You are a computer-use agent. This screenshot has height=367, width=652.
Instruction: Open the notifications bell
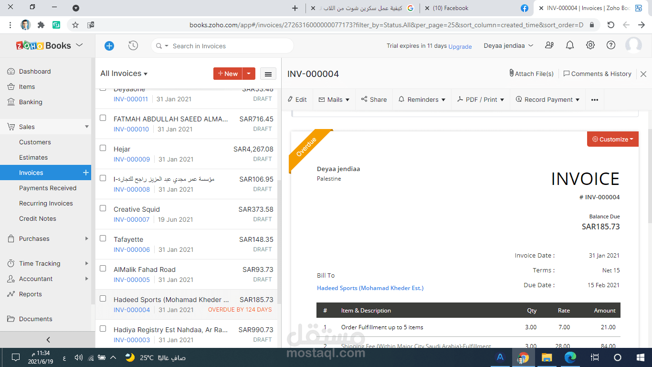click(x=570, y=45)
